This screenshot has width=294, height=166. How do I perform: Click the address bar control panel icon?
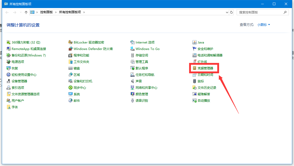pos(32,12)
